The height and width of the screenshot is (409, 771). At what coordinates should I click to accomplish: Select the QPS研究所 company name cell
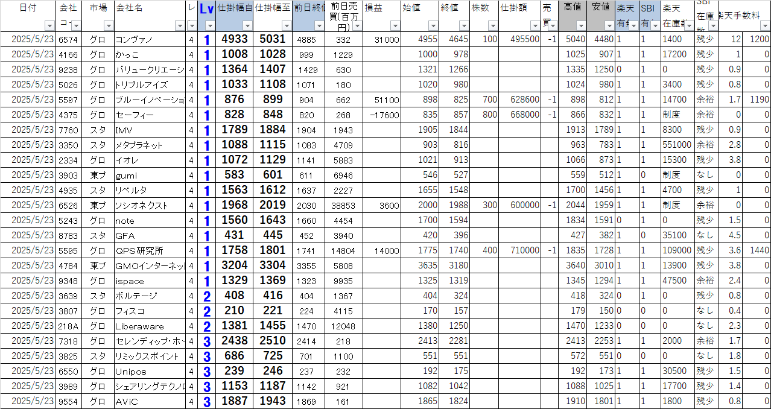click(x=150, y=250)
